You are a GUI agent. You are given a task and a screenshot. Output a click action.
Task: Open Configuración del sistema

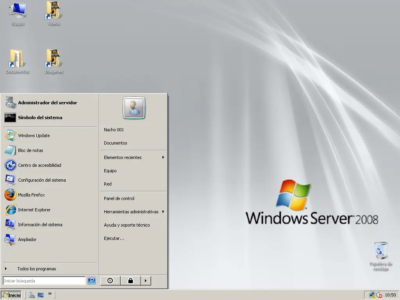pos(50,180)
